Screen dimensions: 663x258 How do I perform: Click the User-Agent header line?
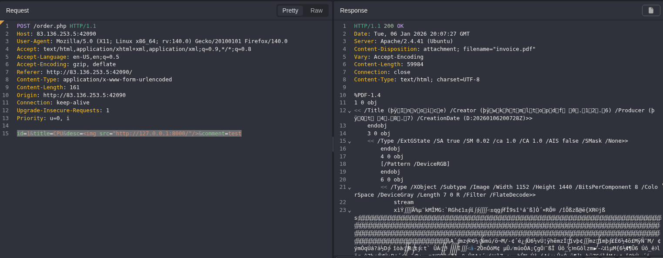152,41
